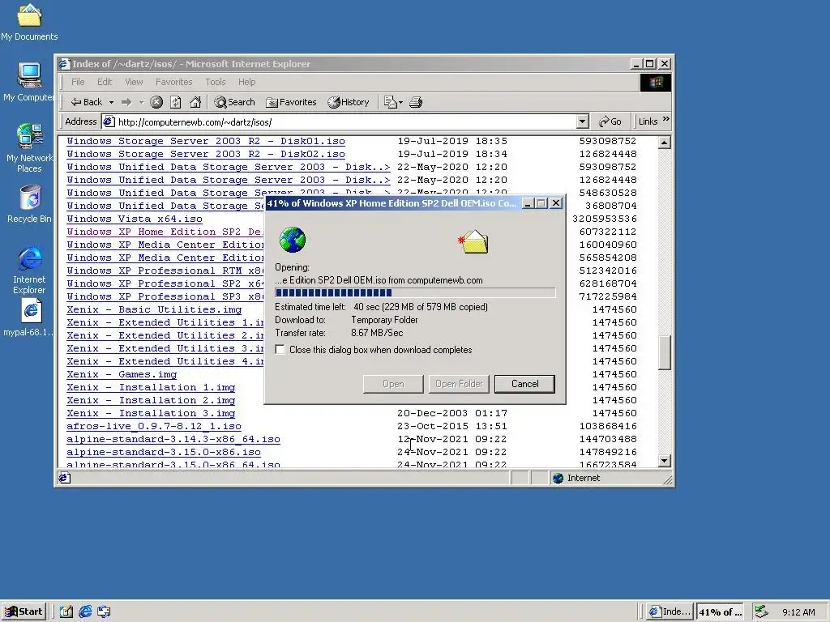
Task: Stop page loading with the Stop icon
Action: 156,102
